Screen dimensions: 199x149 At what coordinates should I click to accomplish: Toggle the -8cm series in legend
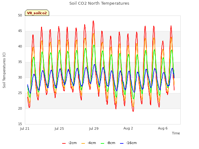tap(108, 143)
